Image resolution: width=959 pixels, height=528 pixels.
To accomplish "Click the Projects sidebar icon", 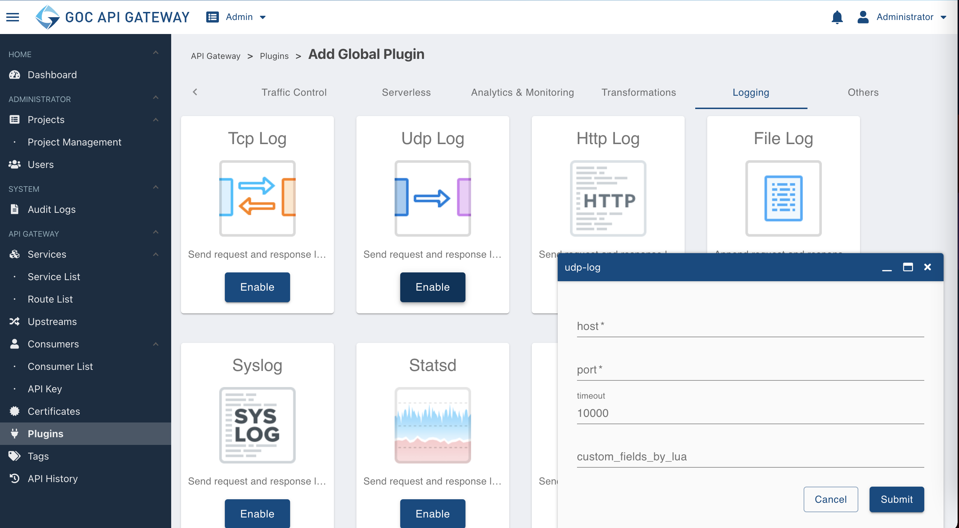I will [x=14, y=120].
